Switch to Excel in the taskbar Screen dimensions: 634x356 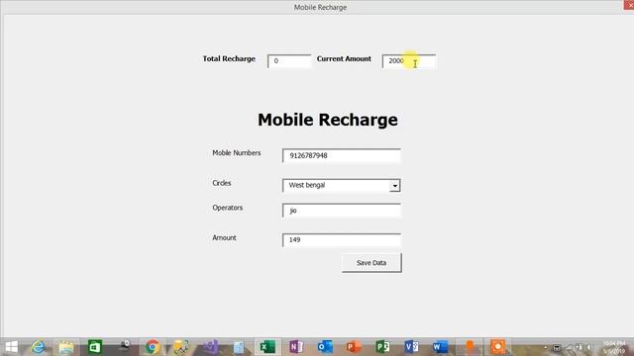coord(267,347)
